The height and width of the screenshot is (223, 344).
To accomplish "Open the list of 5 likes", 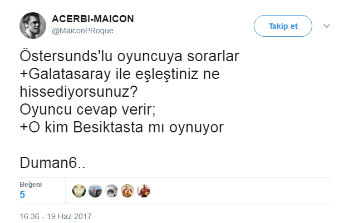I will click(22, 195).
